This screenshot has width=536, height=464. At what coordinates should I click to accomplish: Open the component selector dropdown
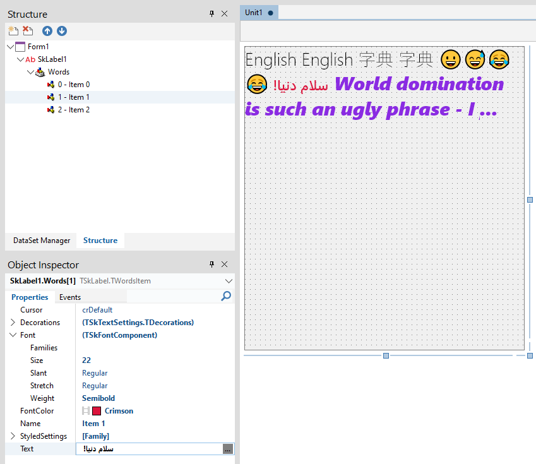tap(228, 281)
